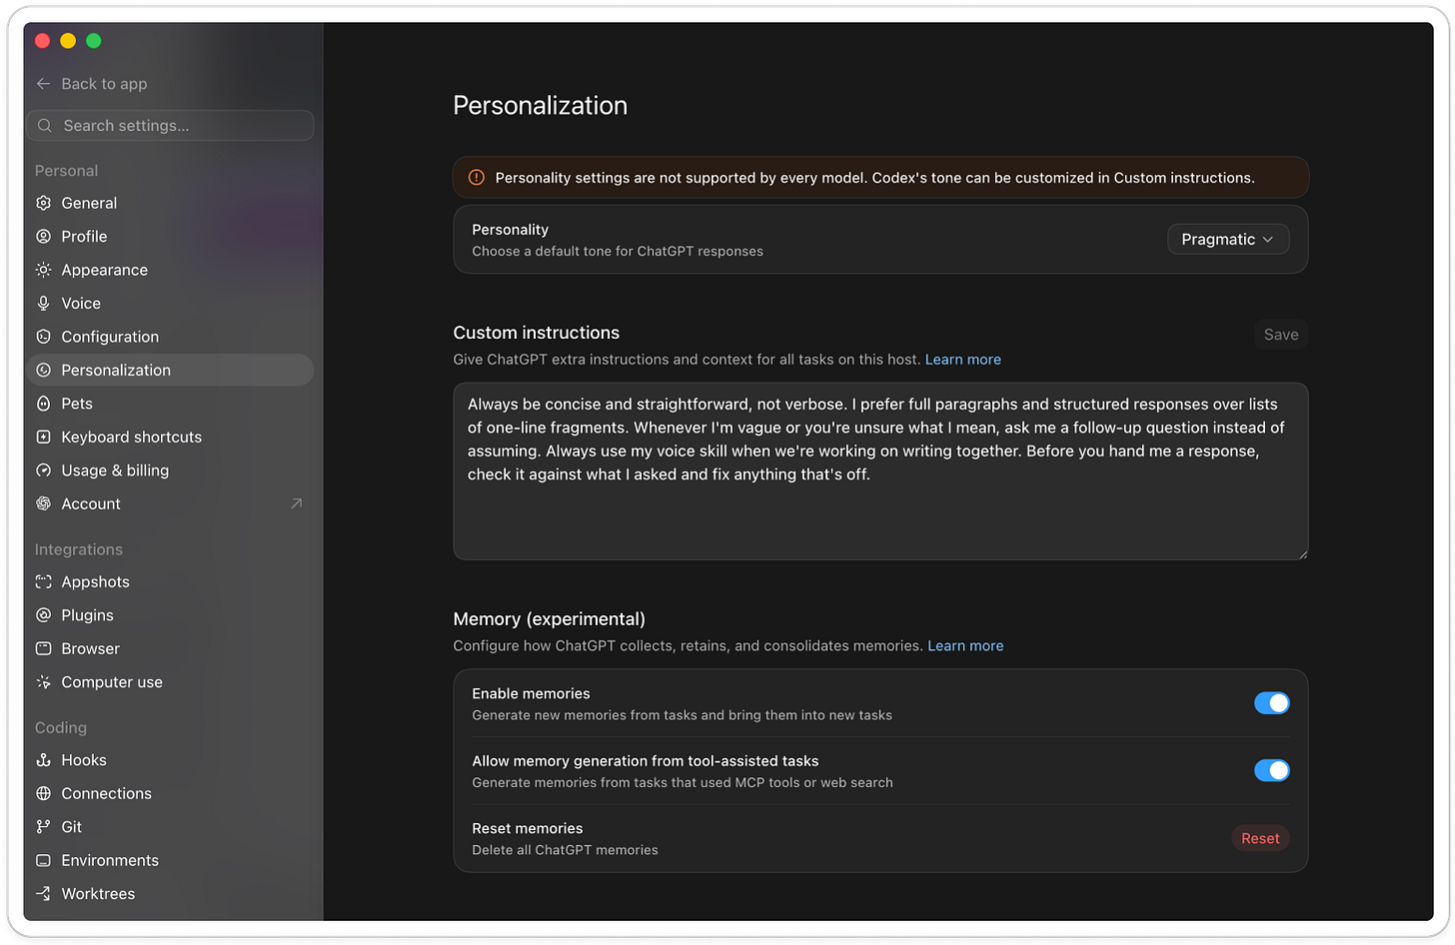Open Keyboard shortcuts settings

tap(170, 438)
